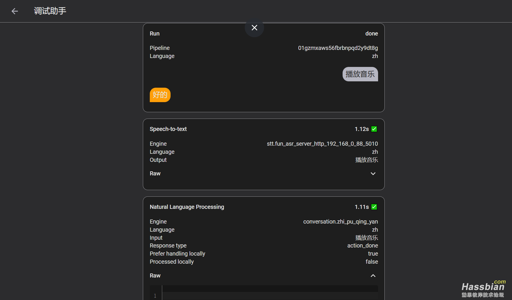Click the Prefer handling locally true value
The height and width of the screenshot is (300, 512).
[373, 254]
